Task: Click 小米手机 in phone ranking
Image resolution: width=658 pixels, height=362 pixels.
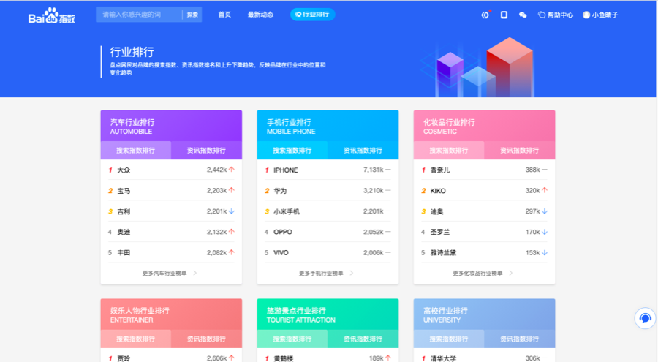Action: coord(287,211)
